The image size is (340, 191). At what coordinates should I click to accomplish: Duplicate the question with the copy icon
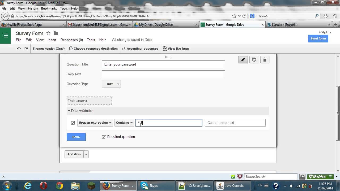254,60
